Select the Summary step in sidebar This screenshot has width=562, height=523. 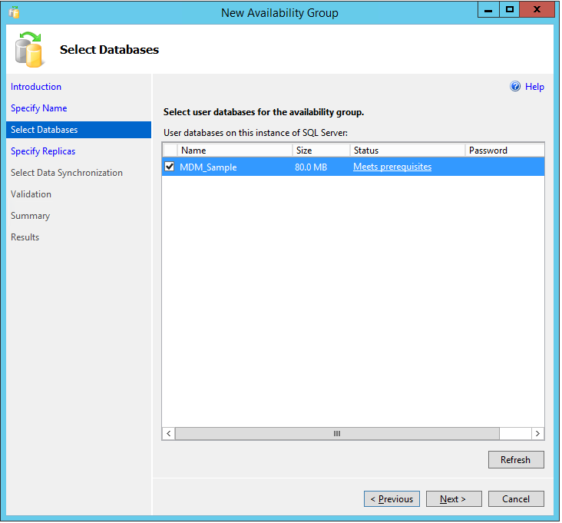[x=31, y=216]
